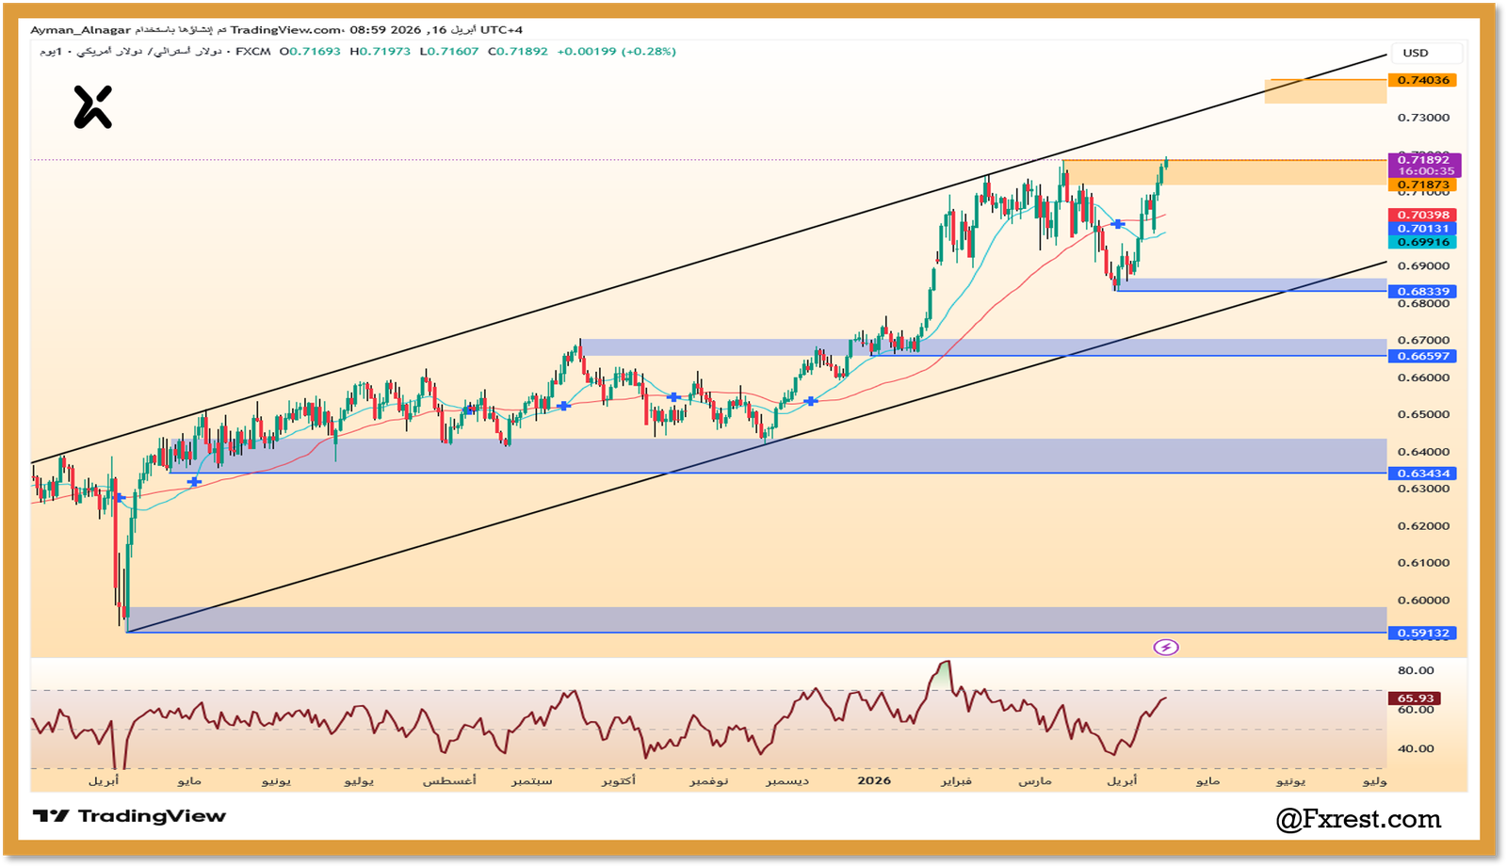Click the red moving-average price label 0.70398
This screenshot has height=867, width=1507.
(1424, 216)
